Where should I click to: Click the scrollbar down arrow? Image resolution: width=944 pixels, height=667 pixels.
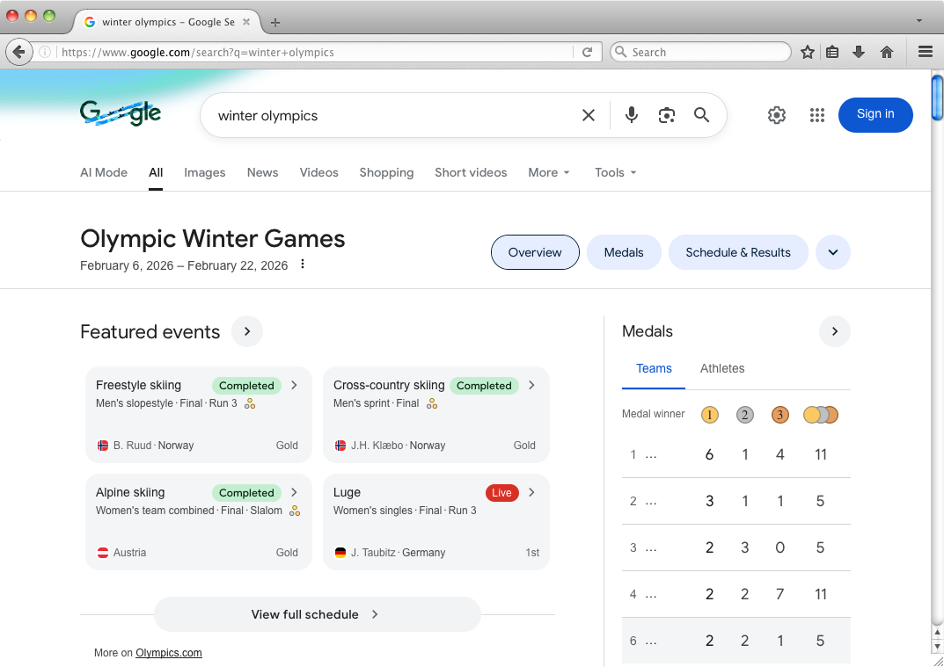[937, 647]
